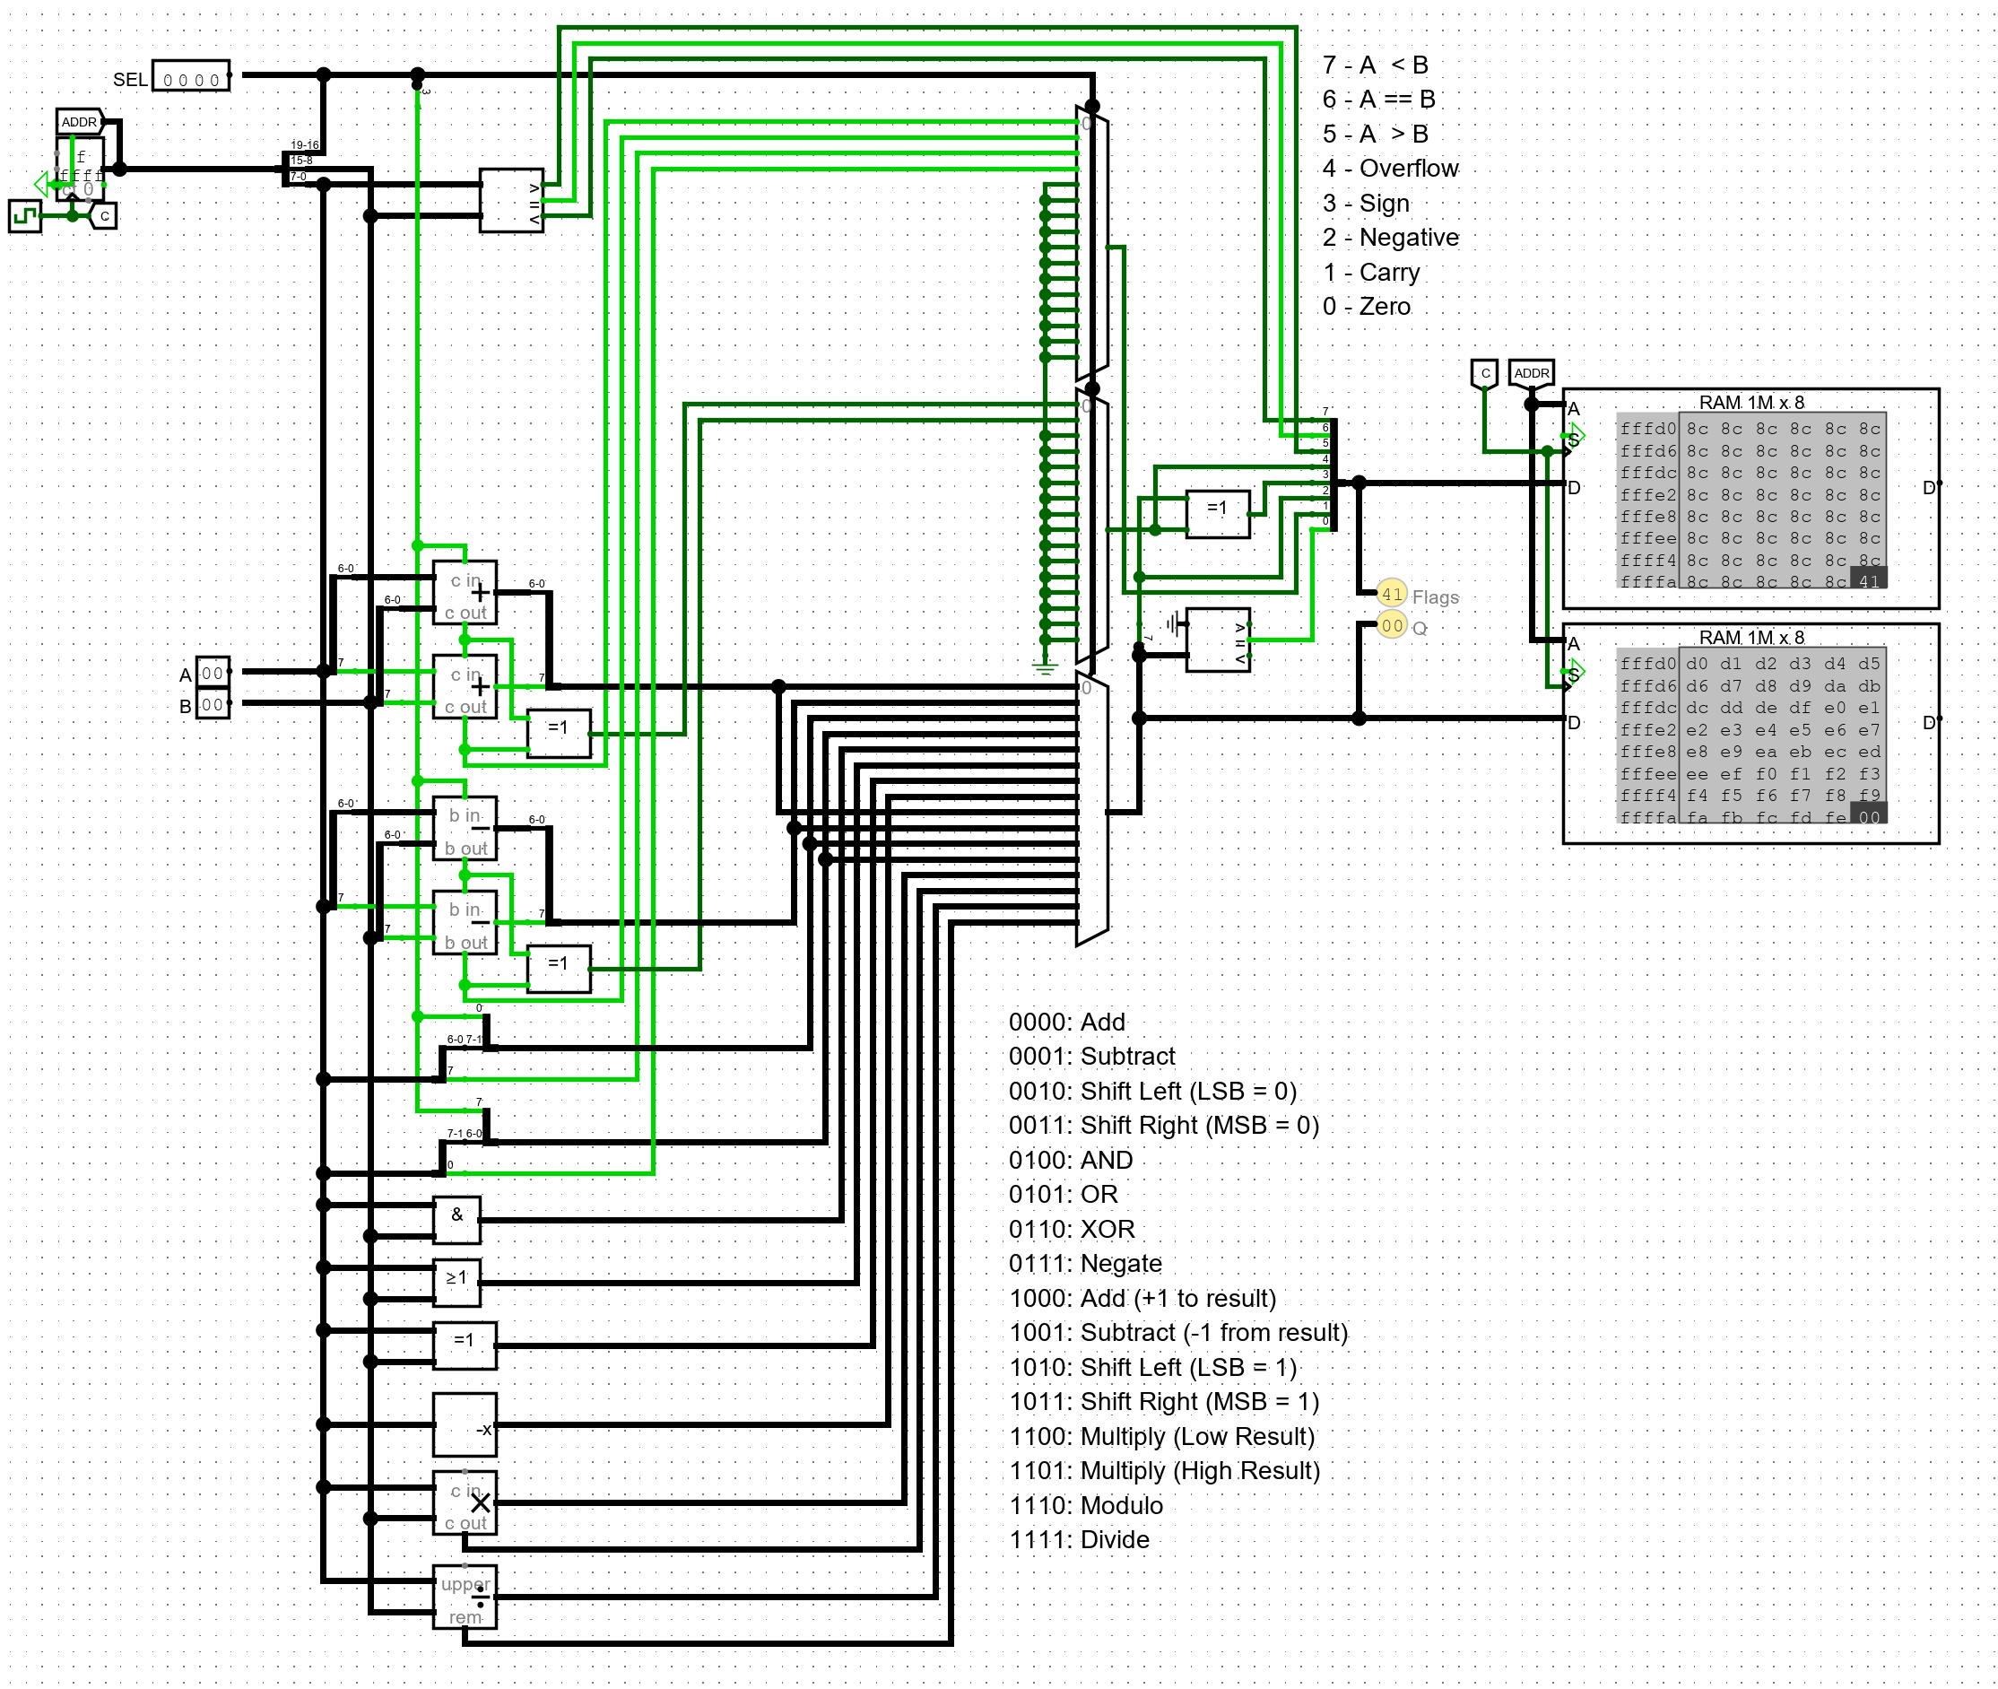Click the '0000: Add' text label
This screenshot has width=1998, height=1689.
(x=1066, y=1022)
